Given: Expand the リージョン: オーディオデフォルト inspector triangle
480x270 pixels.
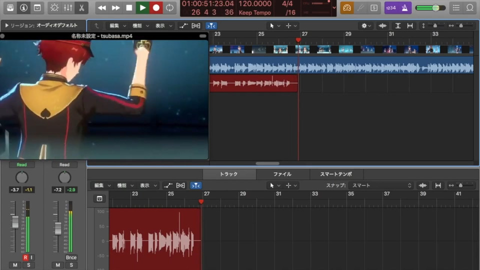Looking at the screenshot, I should [x=6, y=25].
